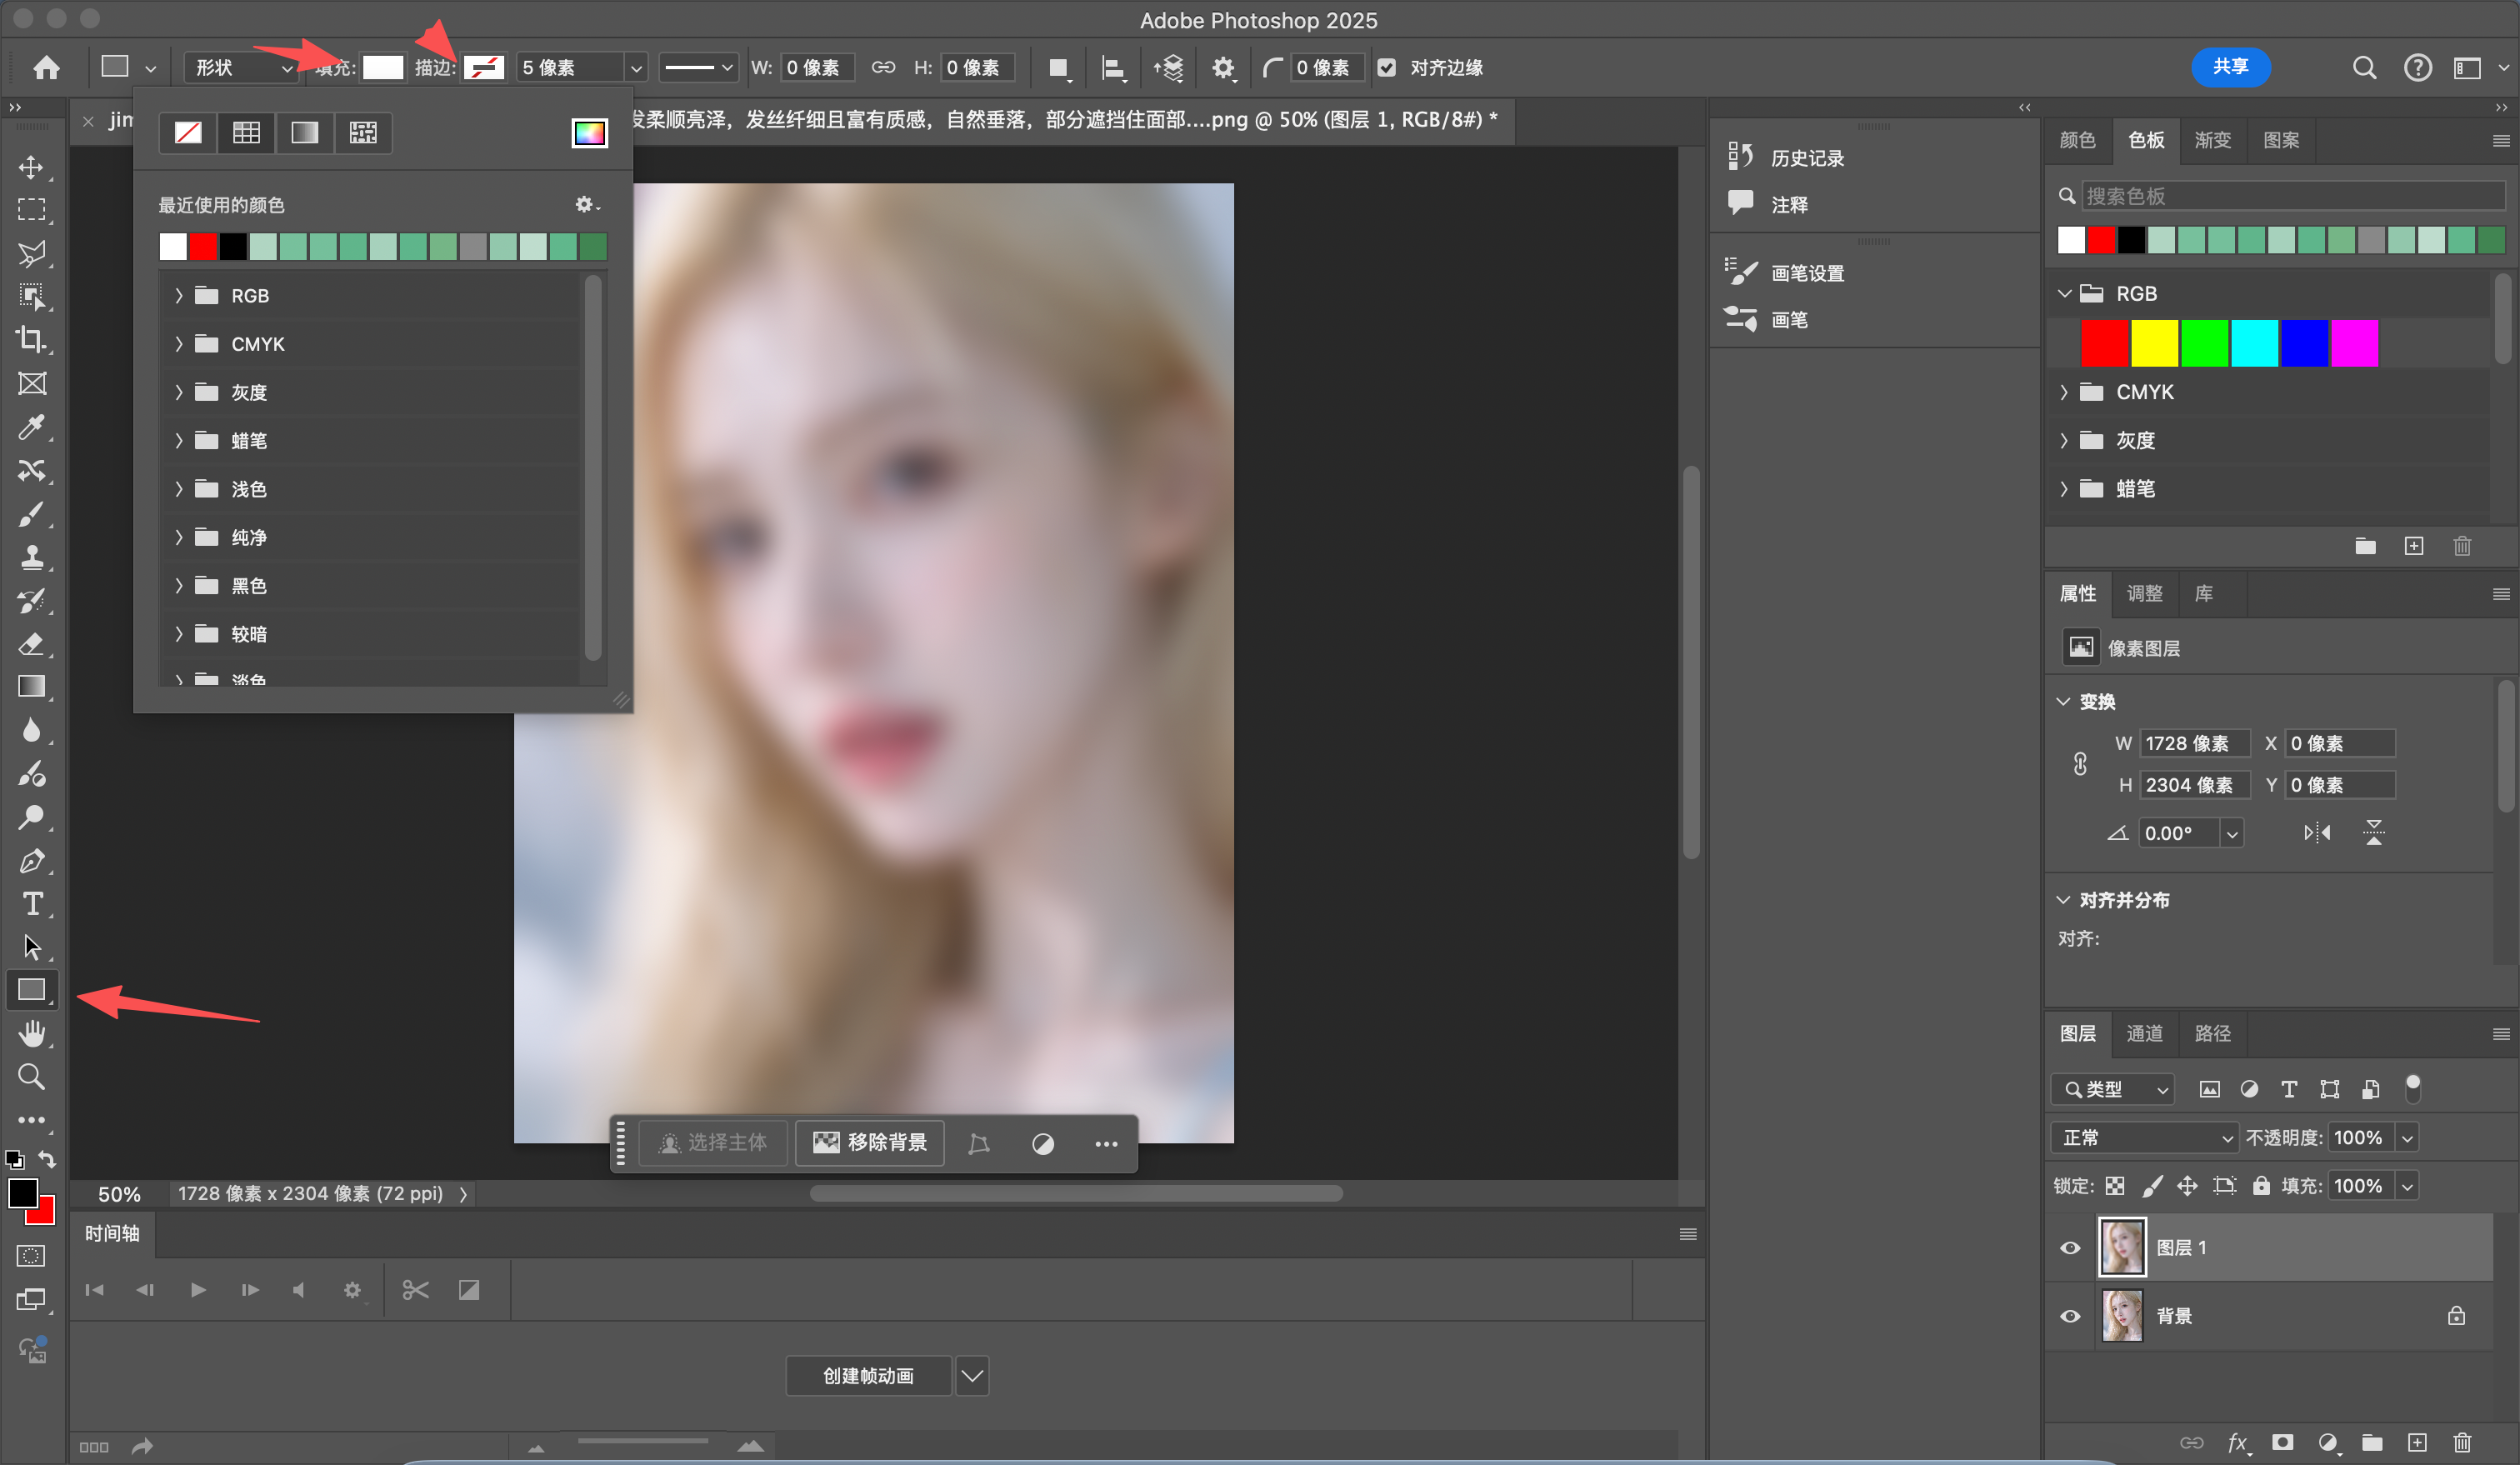Activate the Hand tool
The height and width of the screenshot is (1465, 2520).
[31, 1034]
